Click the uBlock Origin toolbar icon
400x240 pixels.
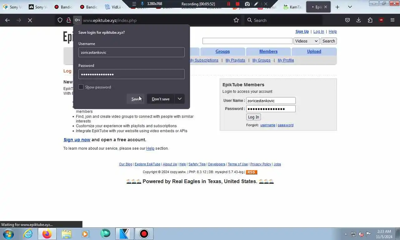[x=381, y=20]
